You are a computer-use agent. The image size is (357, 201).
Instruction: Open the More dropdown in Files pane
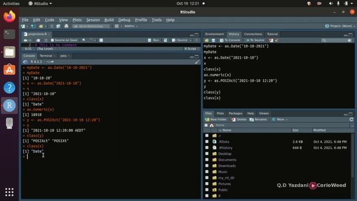pyautogui.click(x=280, y=119)
